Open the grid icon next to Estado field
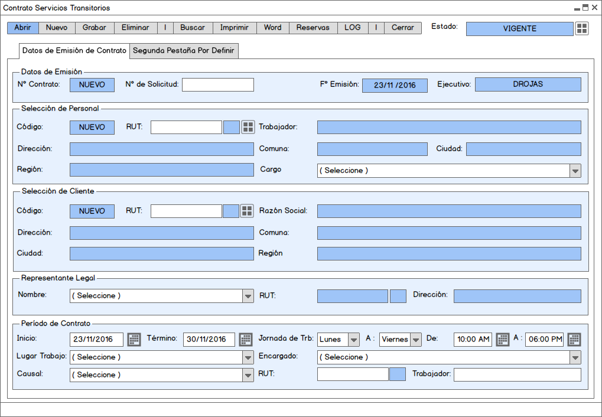This screenshot has width=602, height=417. coord(582,28)
